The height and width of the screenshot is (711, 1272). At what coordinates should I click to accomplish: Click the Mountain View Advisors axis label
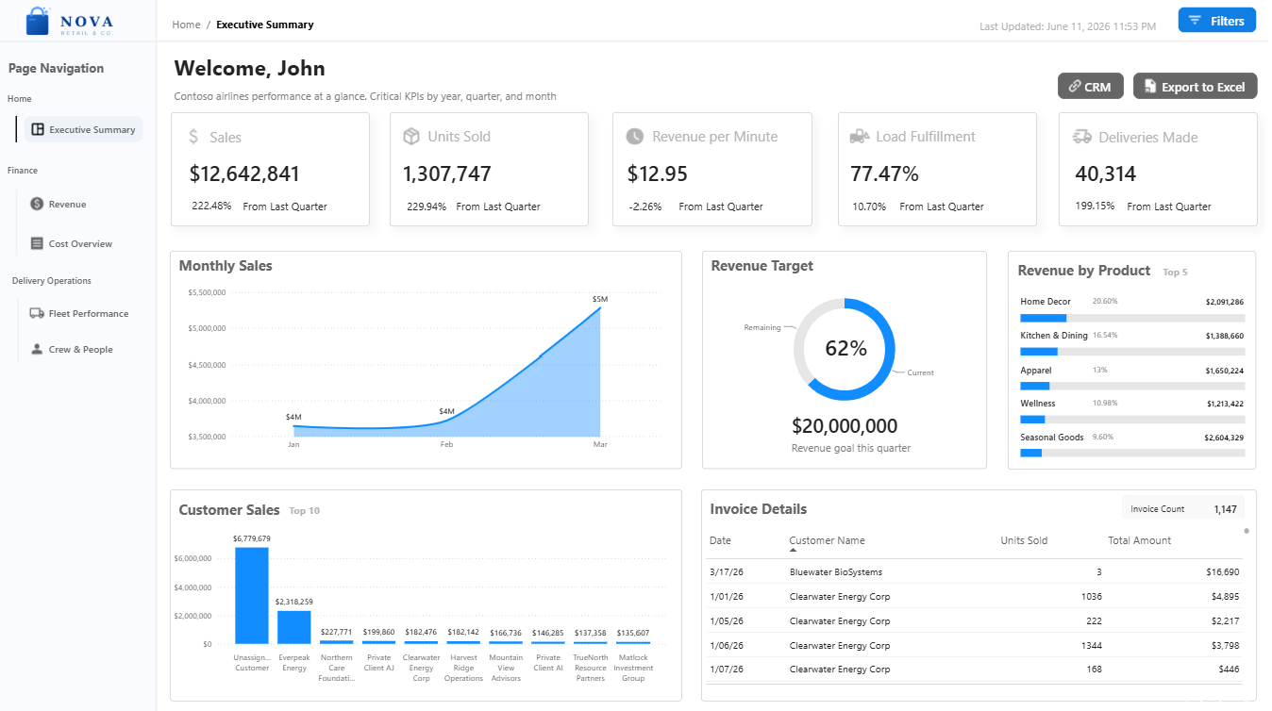(506, 668)
